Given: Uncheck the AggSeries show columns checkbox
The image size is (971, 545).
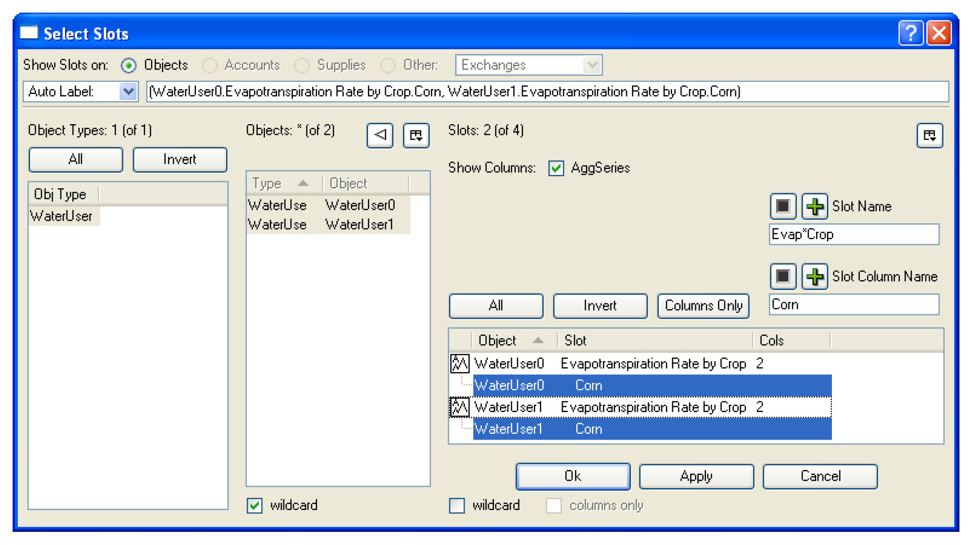Looking at the screenshot, I should 556,168.
